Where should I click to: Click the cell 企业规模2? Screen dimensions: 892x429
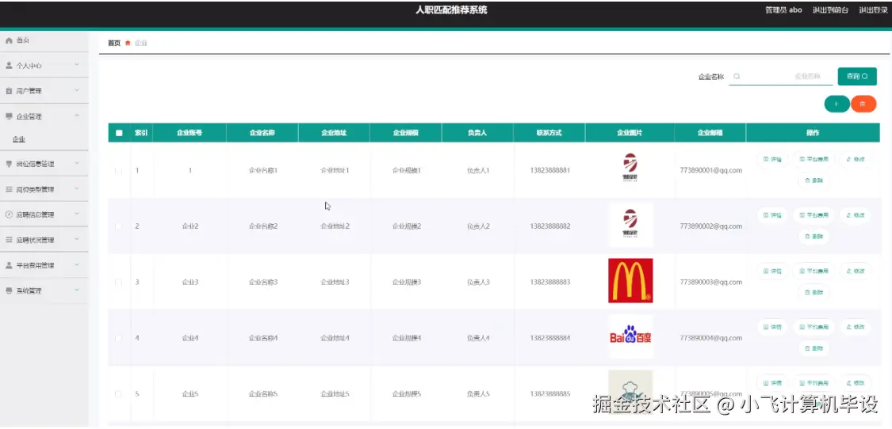coord(406,226)
